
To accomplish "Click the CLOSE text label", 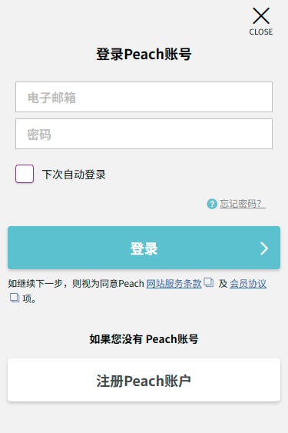I will 261,32.
